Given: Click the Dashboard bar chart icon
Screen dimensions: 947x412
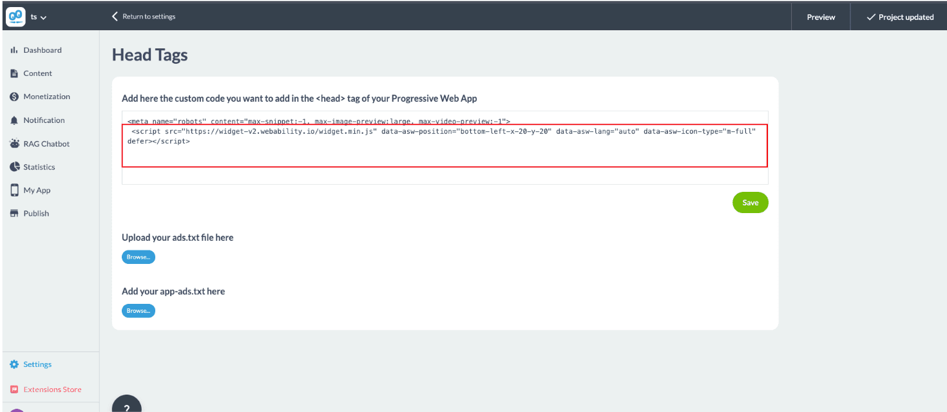Looking at the screenshot, I should point(14,50).
